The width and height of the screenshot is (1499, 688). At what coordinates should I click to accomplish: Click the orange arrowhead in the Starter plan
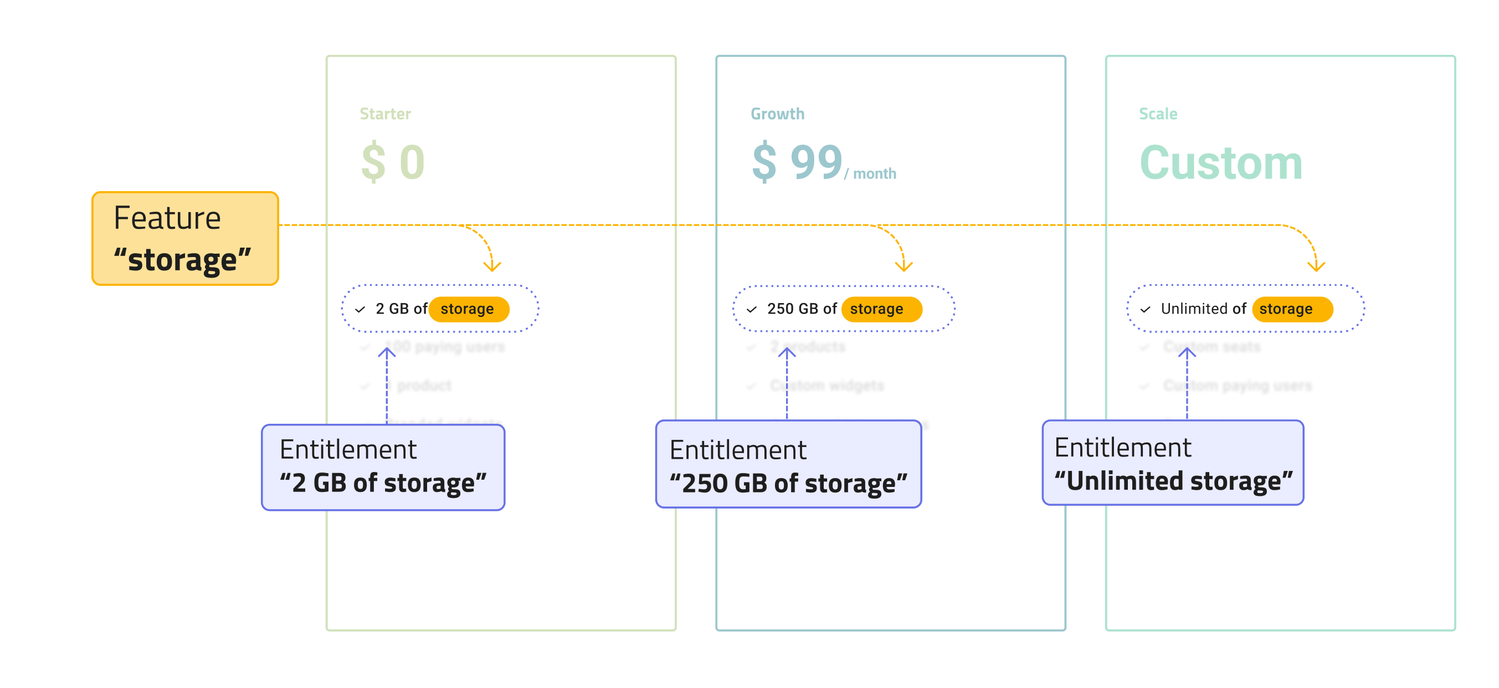tap(492, 266)
